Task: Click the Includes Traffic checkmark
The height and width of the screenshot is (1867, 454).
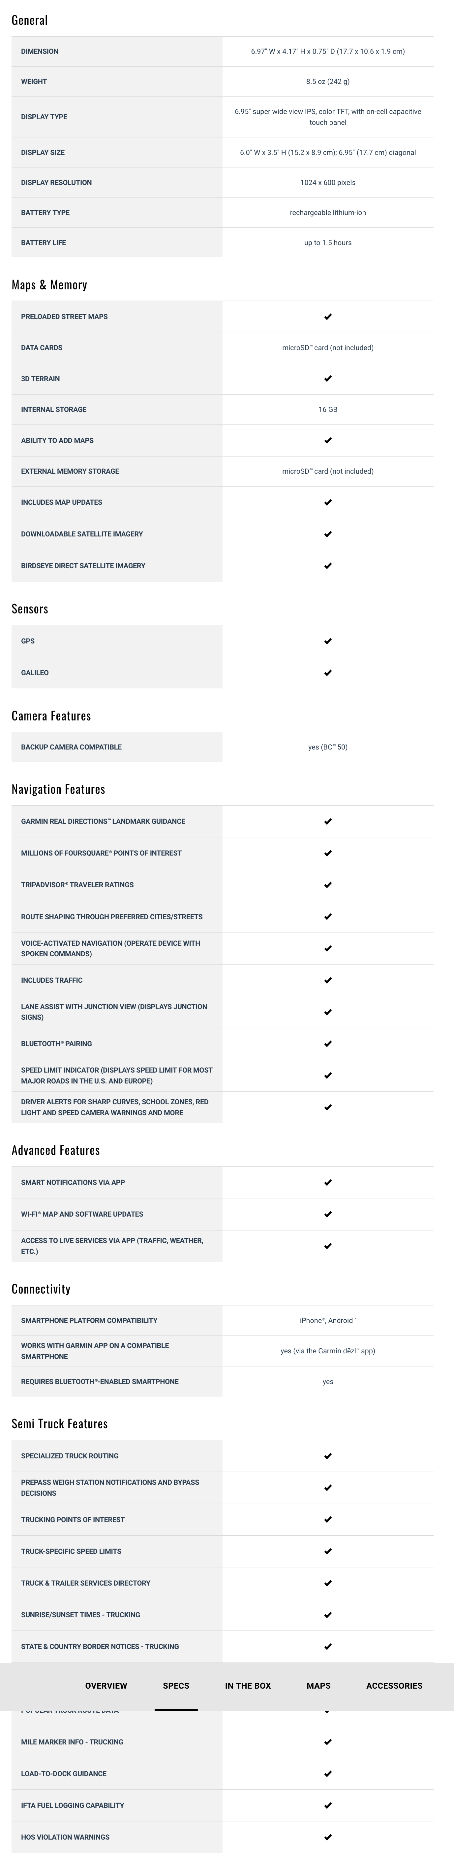Action: [327, 980]
